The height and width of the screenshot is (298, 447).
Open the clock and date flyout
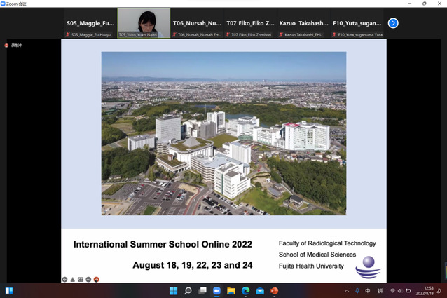(x=428, y=290)
